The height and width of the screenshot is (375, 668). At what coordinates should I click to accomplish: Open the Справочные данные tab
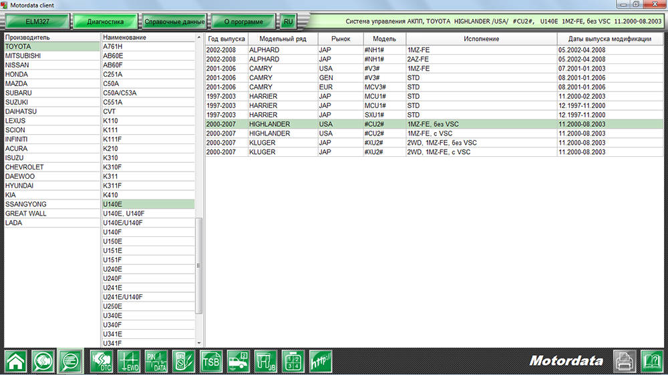(x=174, y=21)
